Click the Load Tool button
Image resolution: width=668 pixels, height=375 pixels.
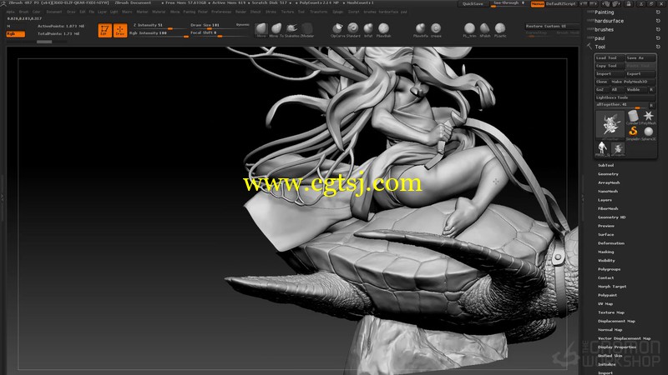pyautogui.click(x=610, y=57)
